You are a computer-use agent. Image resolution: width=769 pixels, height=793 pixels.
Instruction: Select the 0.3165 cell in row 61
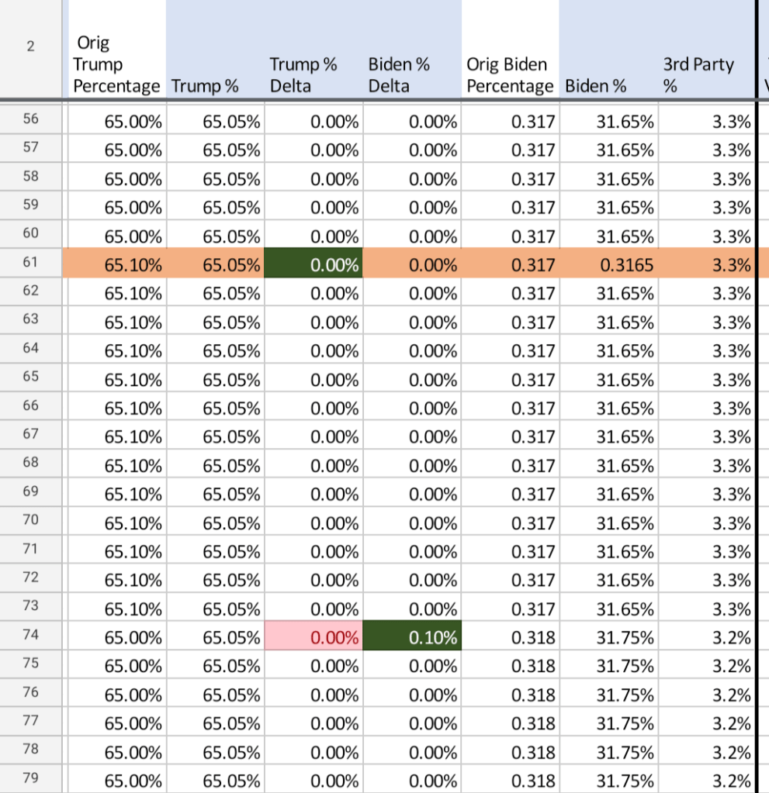(x=608, y=264)
